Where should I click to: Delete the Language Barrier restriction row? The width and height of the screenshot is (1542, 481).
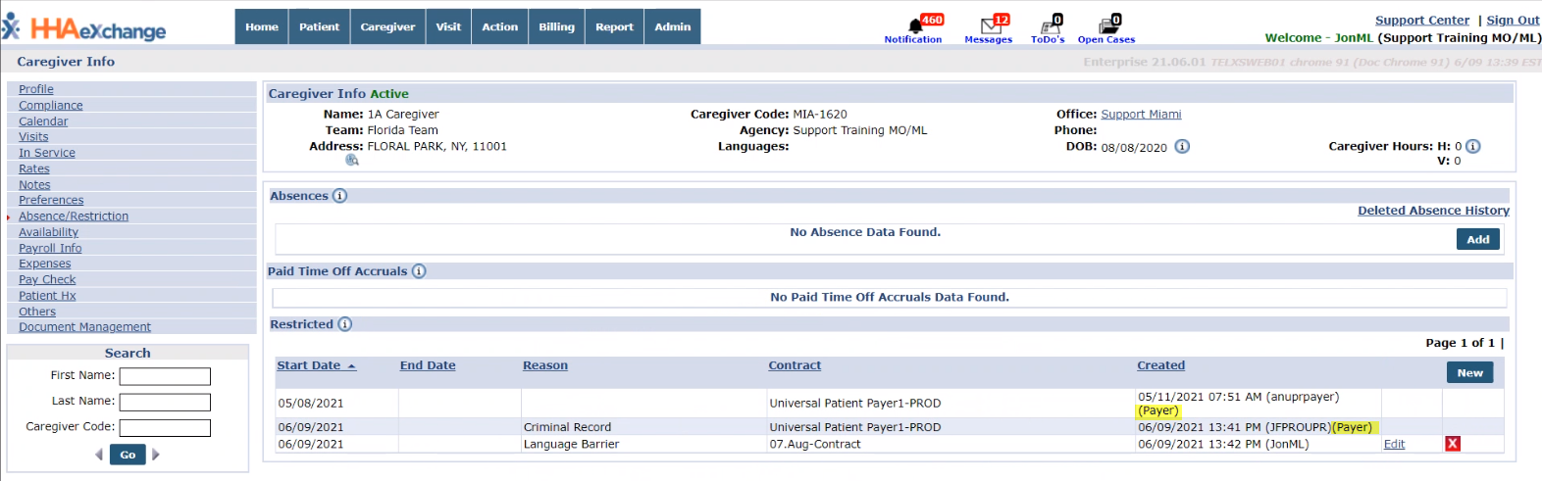[x=1453, y=444]
